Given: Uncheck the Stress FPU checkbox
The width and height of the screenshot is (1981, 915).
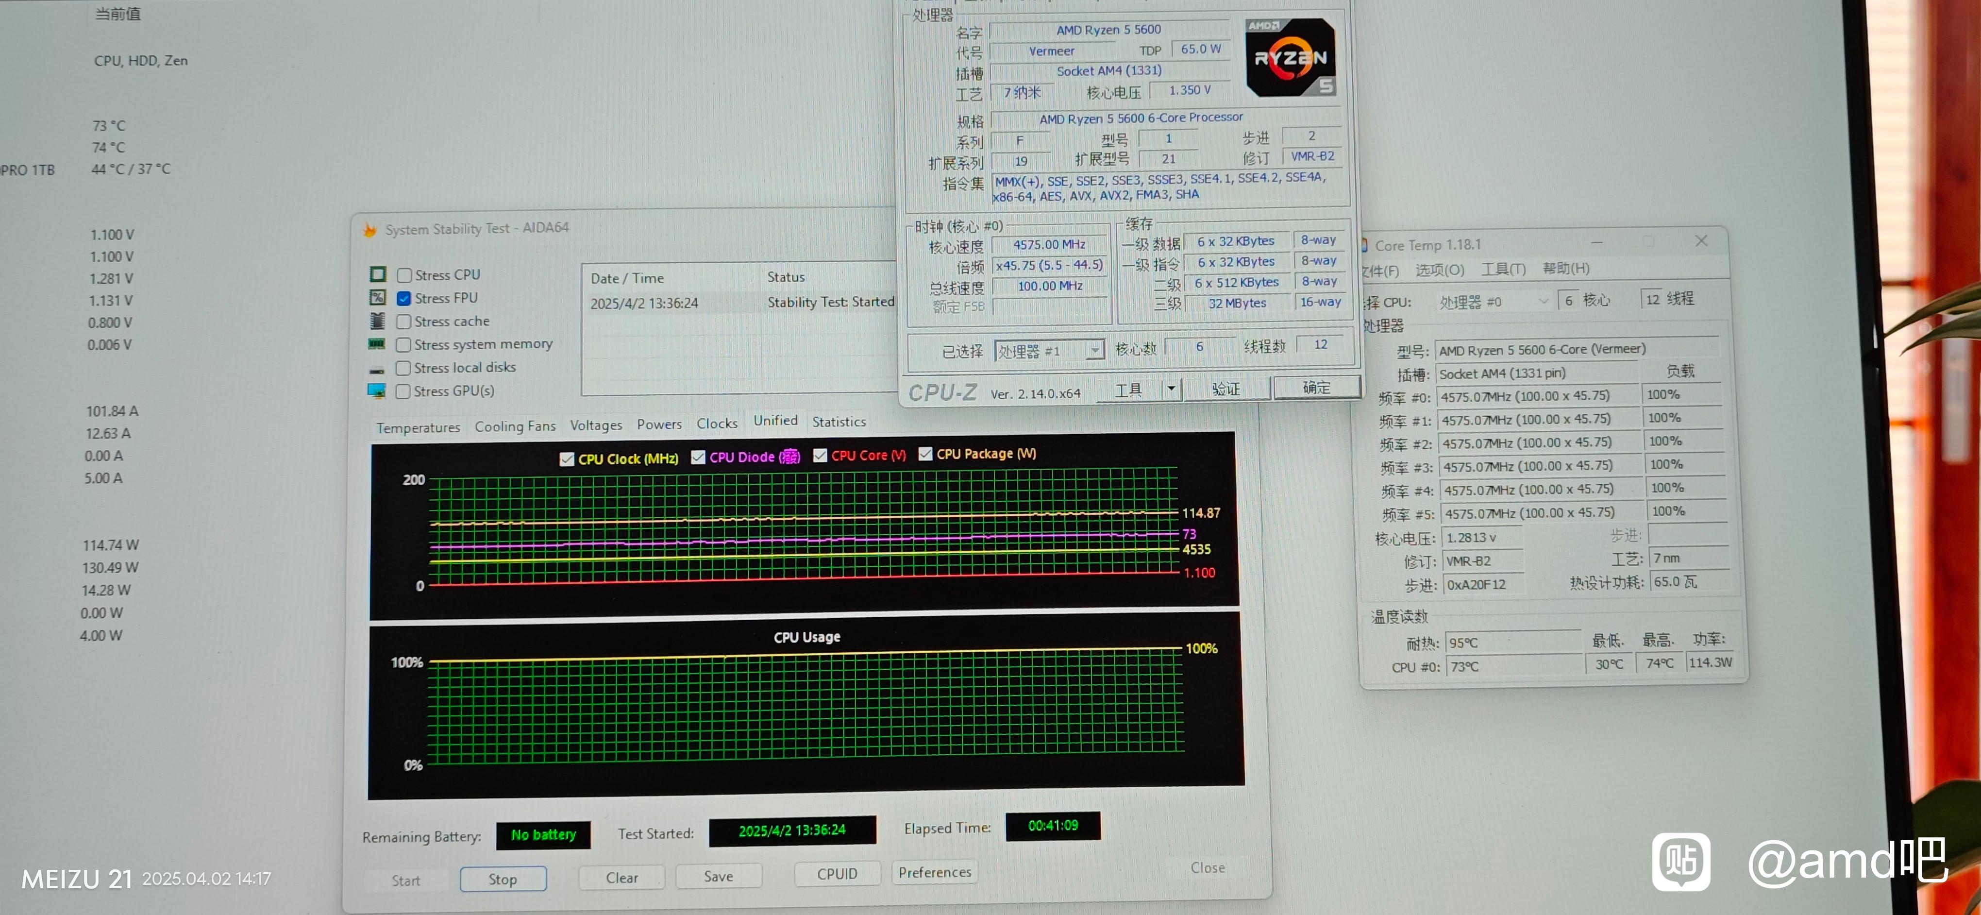Looking at the screenshot, I should pos(404,298).
